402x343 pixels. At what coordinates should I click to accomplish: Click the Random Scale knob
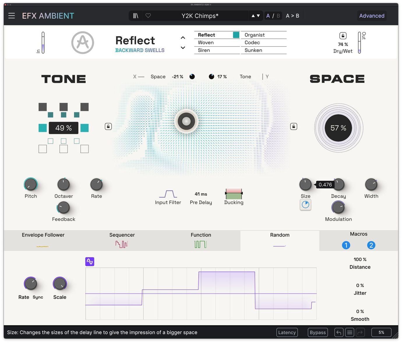tap(60, 283)
